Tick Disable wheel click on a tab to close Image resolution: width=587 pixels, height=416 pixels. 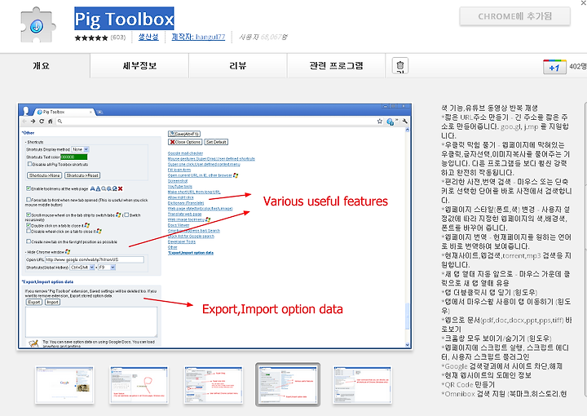pyautogui.click(x=29, y=231)
